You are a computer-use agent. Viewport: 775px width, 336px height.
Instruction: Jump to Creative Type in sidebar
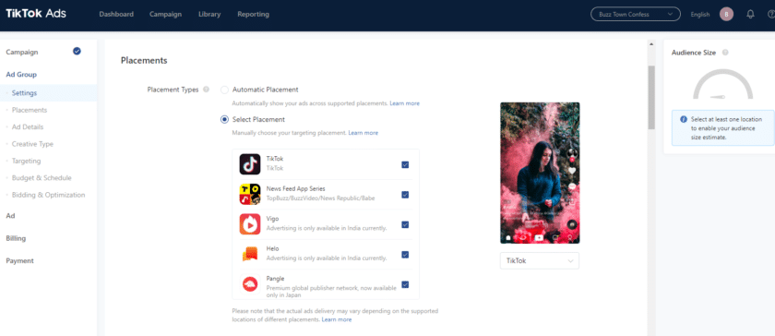(32, 144)
